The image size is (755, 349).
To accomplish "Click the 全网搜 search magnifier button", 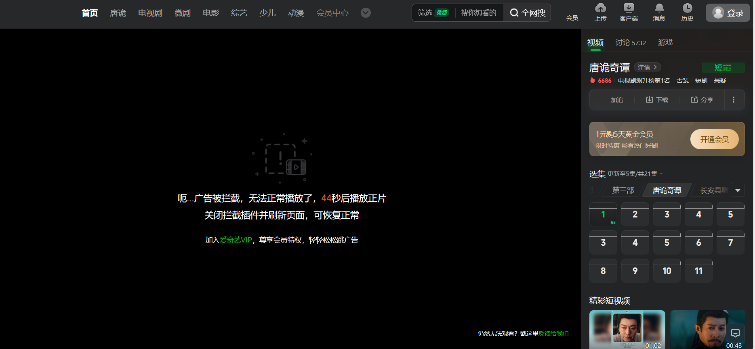I will 527,13.
